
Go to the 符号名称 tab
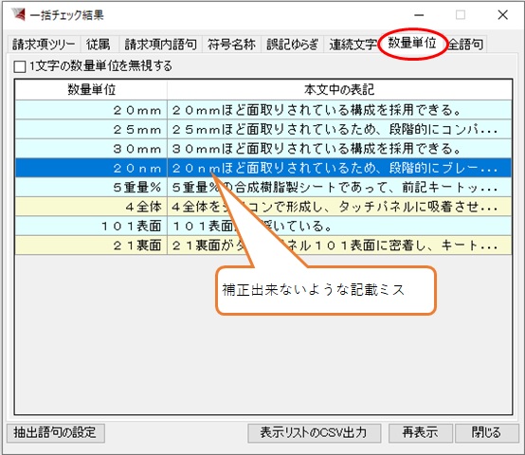pos(231,45)
